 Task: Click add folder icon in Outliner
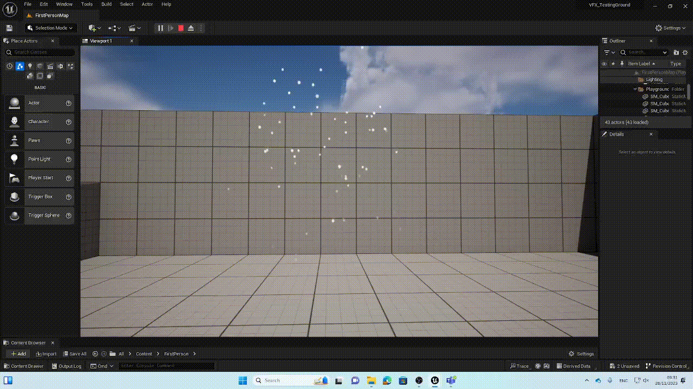pos(676,52)
